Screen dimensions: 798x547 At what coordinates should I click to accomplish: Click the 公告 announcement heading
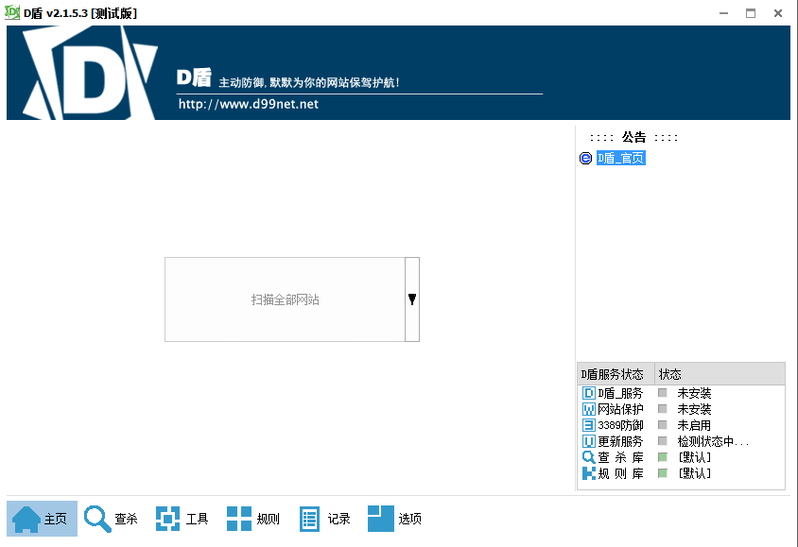[633, 137]
